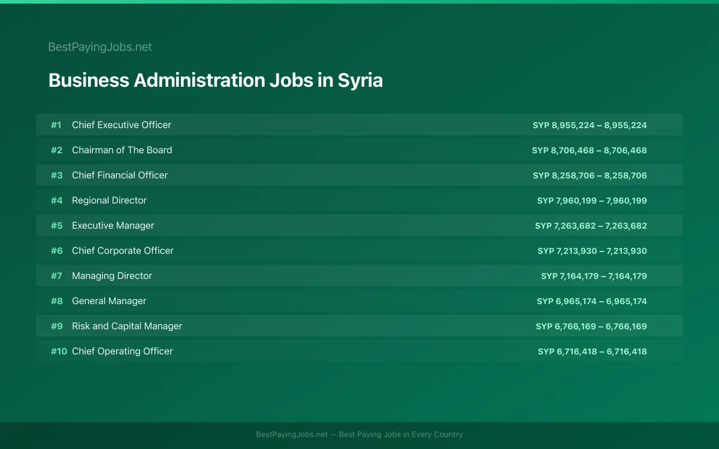Click the salary SYP 6,965,174 – 6,965,174
The width and height of the screenshot is (719, 449).
(x=592, y=301)
